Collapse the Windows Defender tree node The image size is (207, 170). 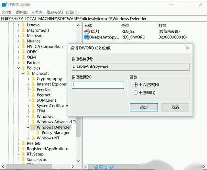click(28, 127)
